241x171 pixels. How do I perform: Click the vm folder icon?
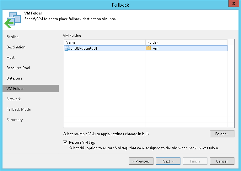click(148, 48)
